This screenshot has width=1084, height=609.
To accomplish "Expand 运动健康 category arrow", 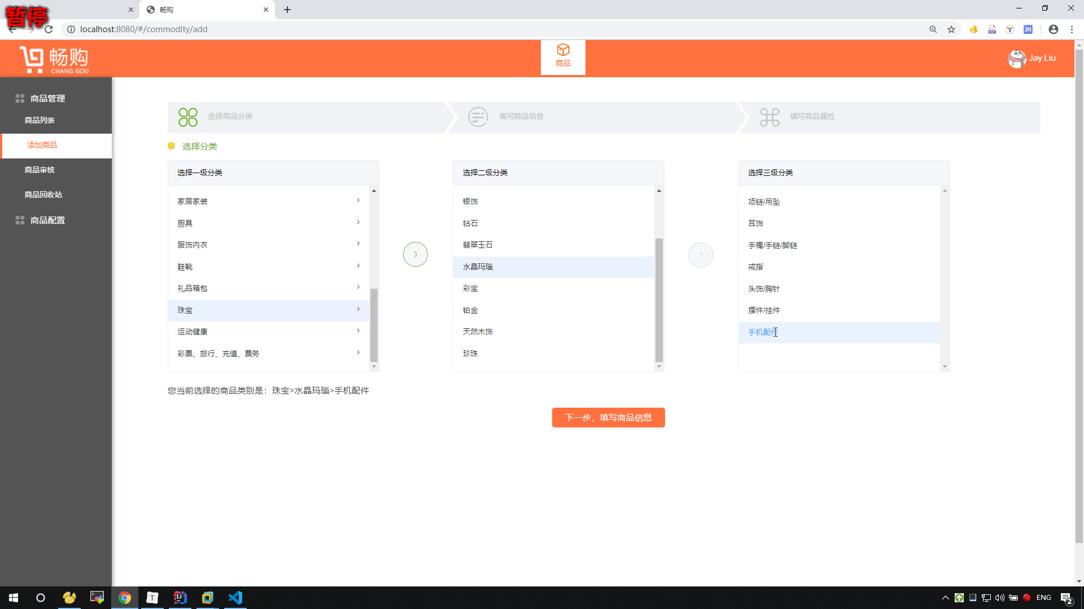I will point(359,330).
